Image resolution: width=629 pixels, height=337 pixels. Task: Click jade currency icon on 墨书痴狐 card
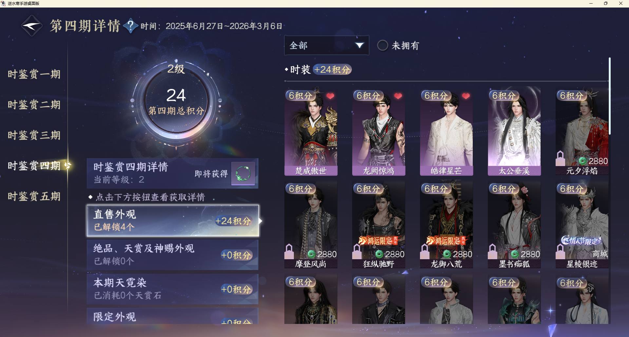[515, 254]
